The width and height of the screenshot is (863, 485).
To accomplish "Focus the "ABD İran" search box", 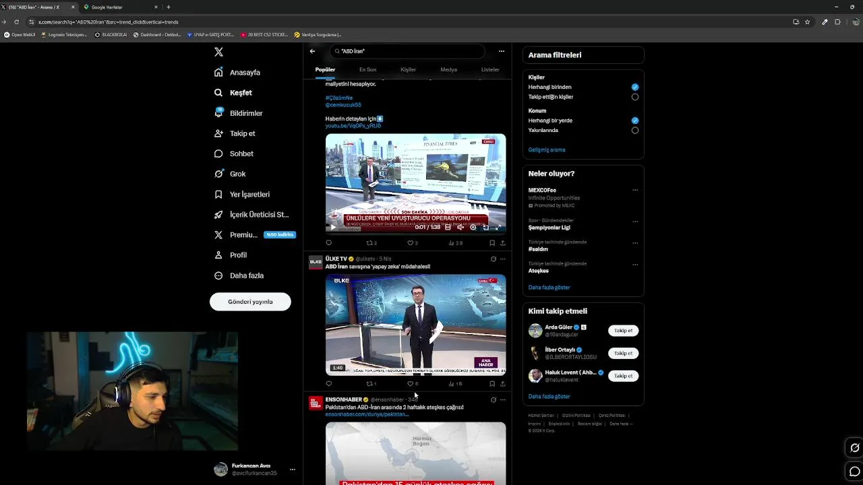I will pos(407,51).
